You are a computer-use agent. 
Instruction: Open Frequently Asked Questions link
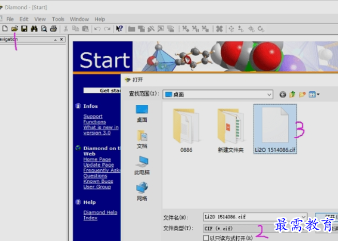(102, 173)
